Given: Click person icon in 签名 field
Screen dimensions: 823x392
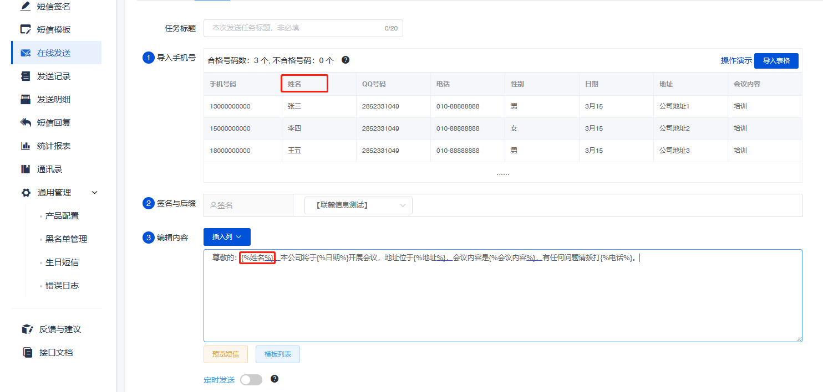Looking at the screenshot, I should point(214,205).
